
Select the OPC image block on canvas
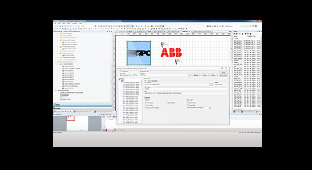tap(139, 53)
